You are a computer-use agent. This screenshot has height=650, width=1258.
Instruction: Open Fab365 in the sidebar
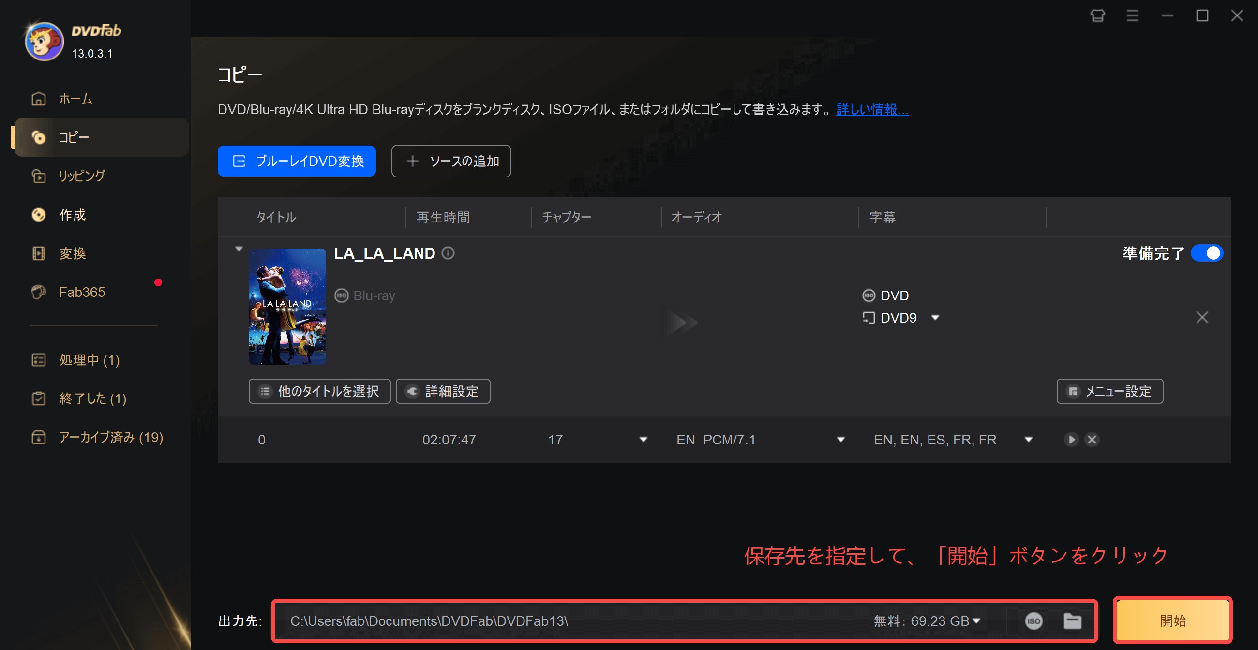[82, 292]
